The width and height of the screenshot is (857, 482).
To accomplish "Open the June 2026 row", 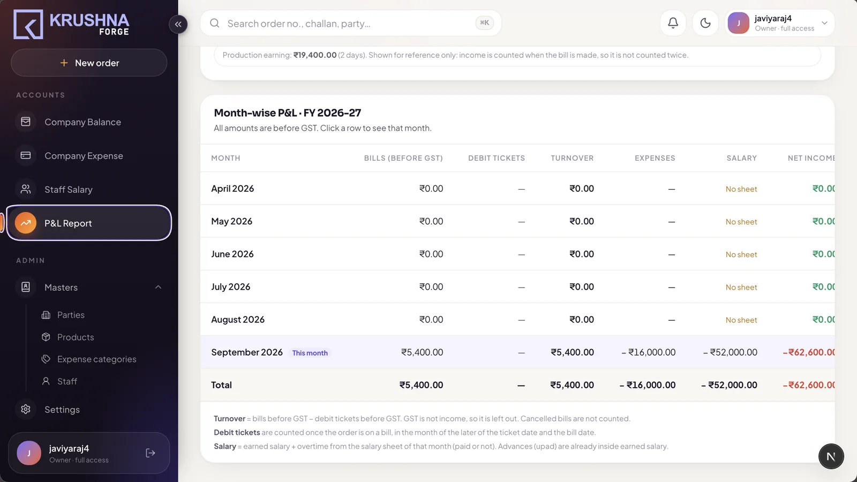I will [517, 254].
